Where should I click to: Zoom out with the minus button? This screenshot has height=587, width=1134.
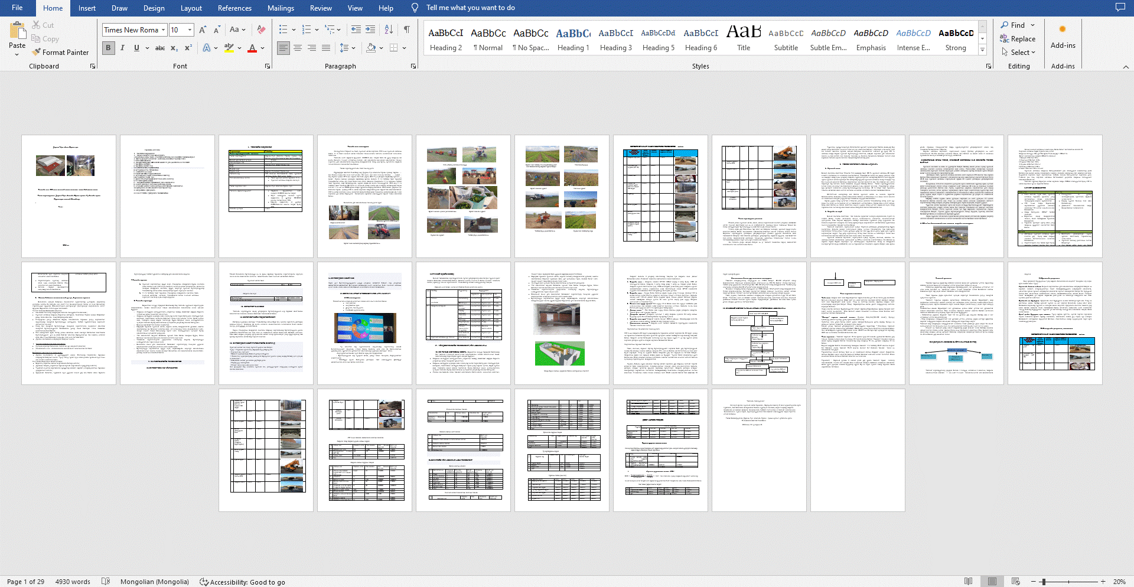pyautogui.click(x=1034, y=582)
